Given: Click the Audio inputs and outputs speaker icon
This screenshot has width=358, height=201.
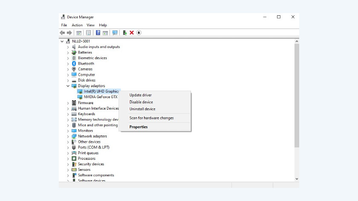Looking at the screenshot, I should pos(74,47).
